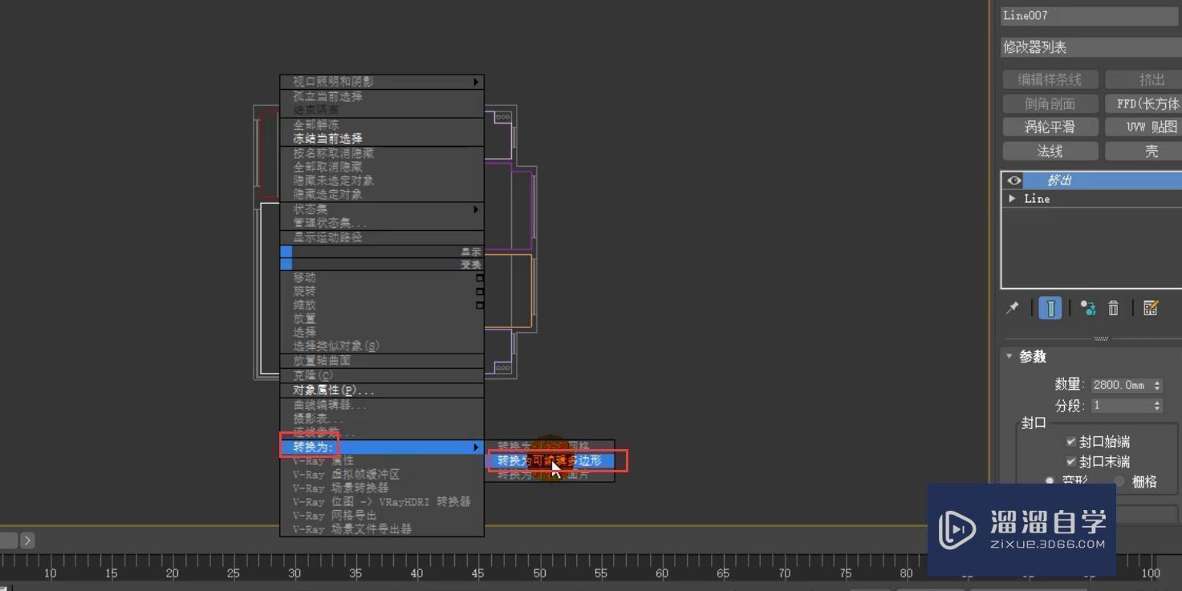The image size is (1182, 591).
Task: Choose 转换为可编辑网格 in submenu
Action: click(550, 446)
